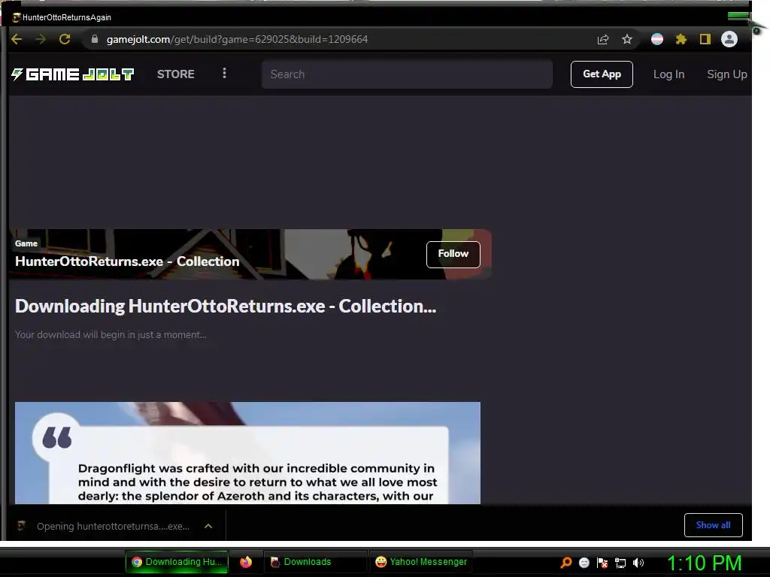Open the three-dot menu beside STORE
This screenshot has width=770, height=577.
pyautogui.click(x=224, y=73)
